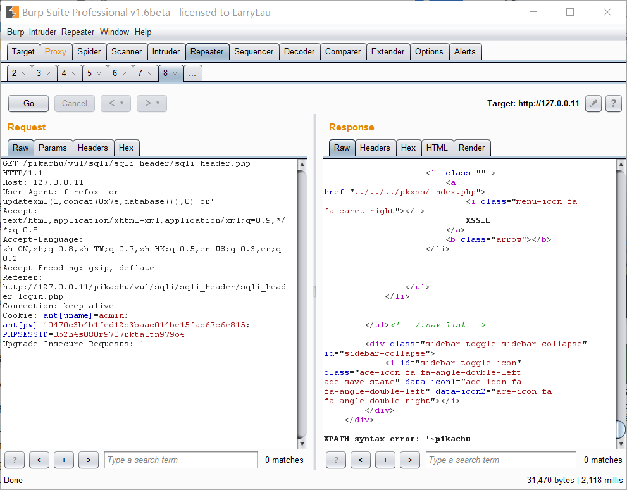The image size is (627, 490).
Task: Select Repeater tab 5
Action: [x=95, y=73]
